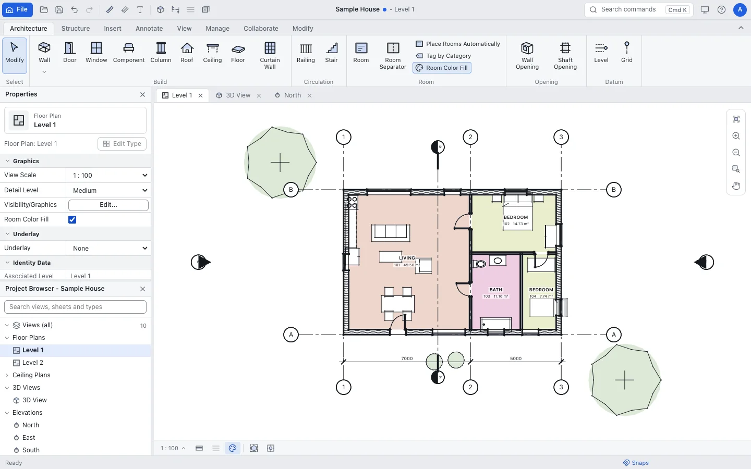Select the Ceiling tool
Image resolution: width=751 pixels, height=469 pixels.
click(212, 53)
